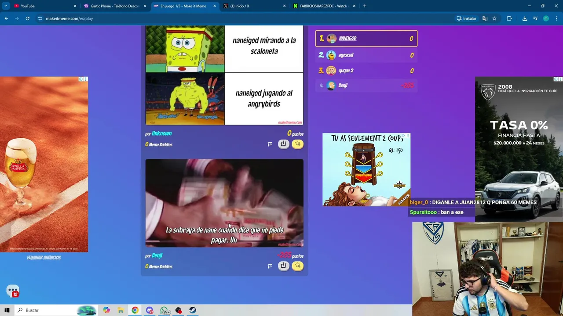
Task: Close the Gartic Phone tab
Action: tap(145, 6)
